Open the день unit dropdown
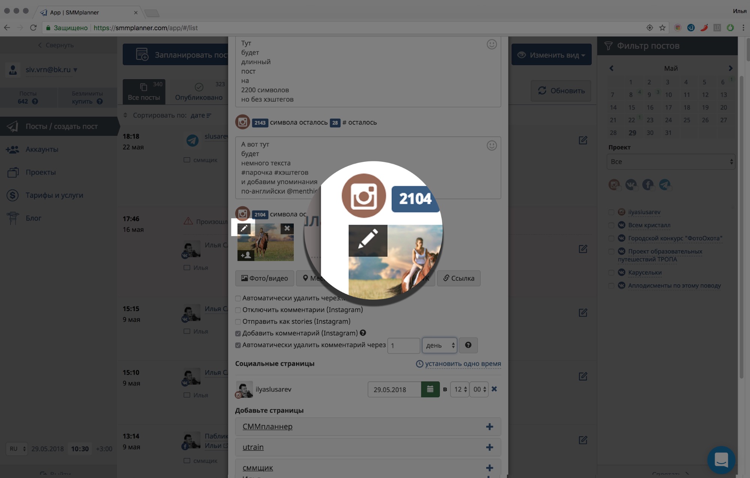 [x=439, y=345]
